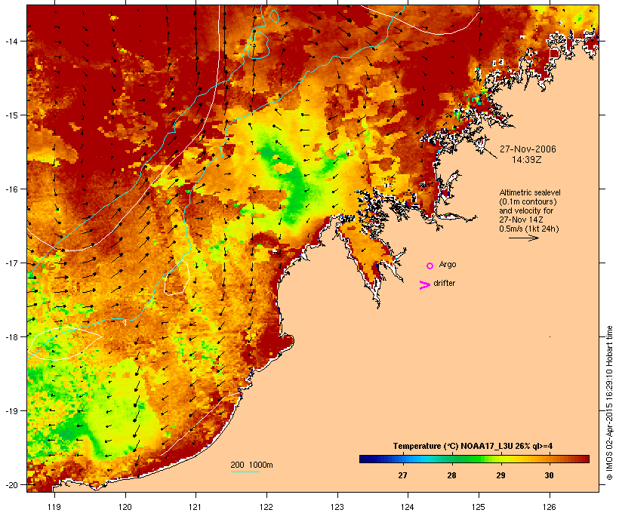Viewport: 619px width, 513px height.
Task: Click the 0.5m/s velocity scale arrow
Action: pos(523,238)
